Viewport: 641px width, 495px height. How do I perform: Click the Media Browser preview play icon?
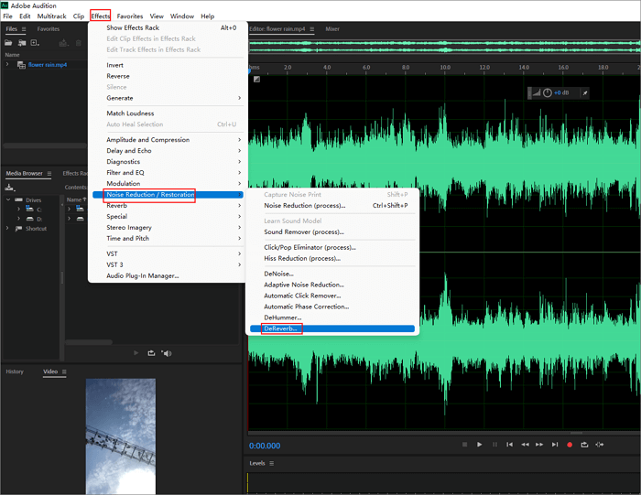coord(136,353)
